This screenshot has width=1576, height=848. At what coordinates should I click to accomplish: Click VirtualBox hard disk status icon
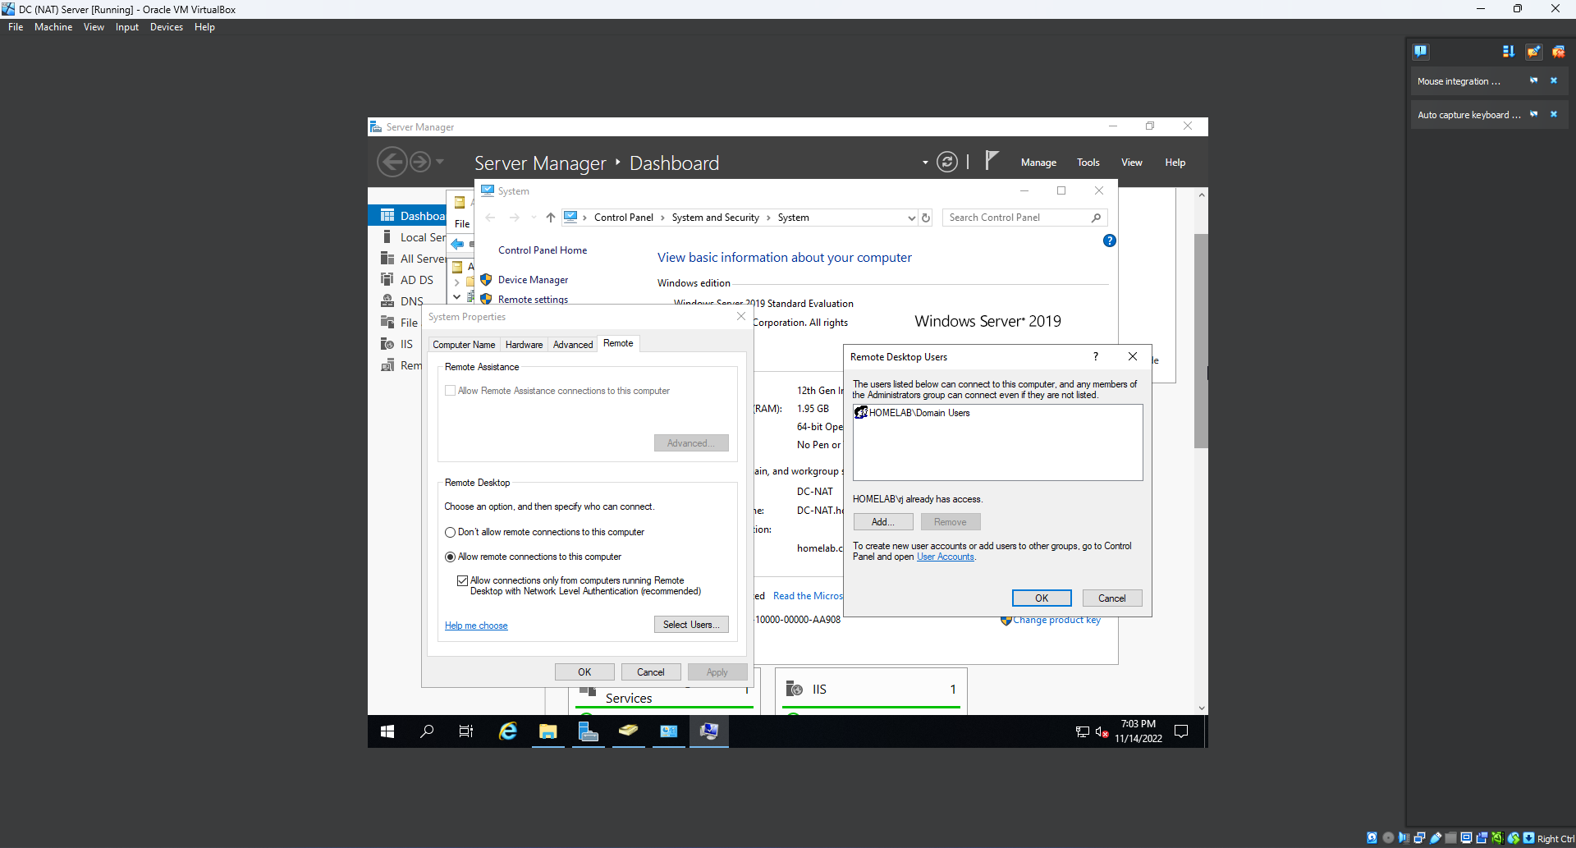(x=1372, y=838)
